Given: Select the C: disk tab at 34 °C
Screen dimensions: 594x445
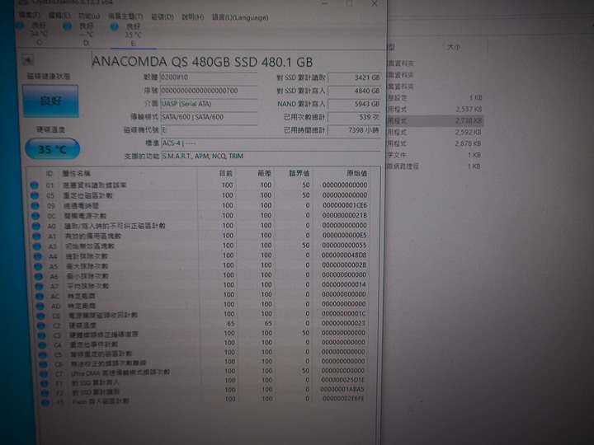Looking at the screenshot, I should [x=33, y=34].
